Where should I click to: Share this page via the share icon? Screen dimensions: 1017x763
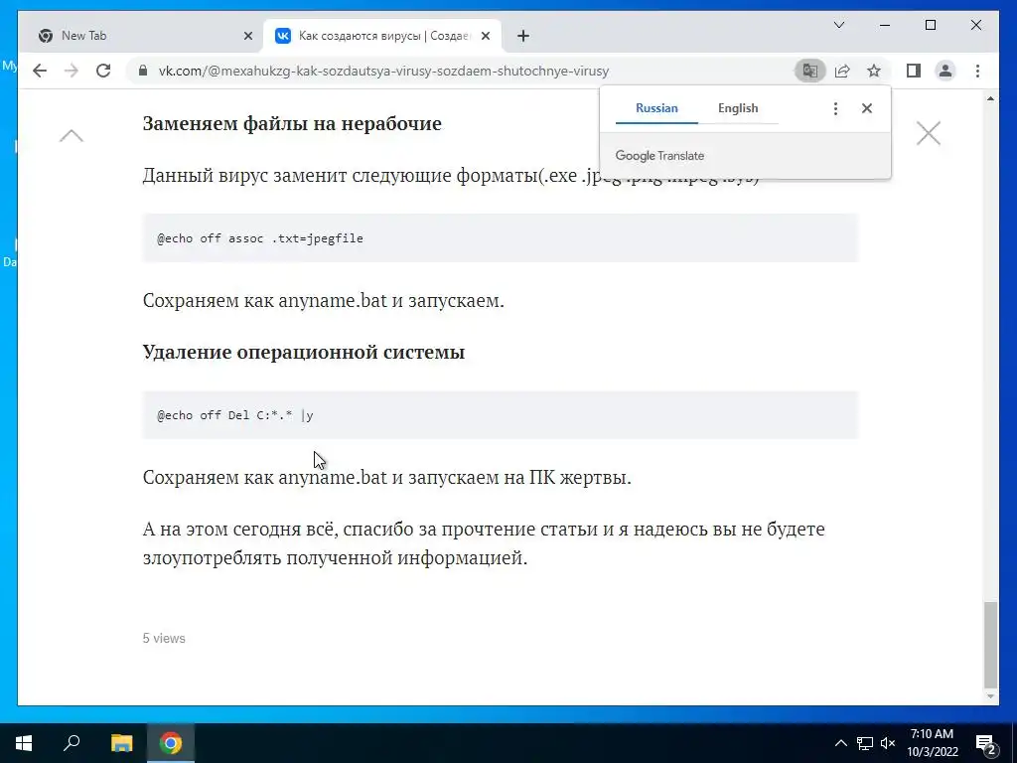[842, 71]
